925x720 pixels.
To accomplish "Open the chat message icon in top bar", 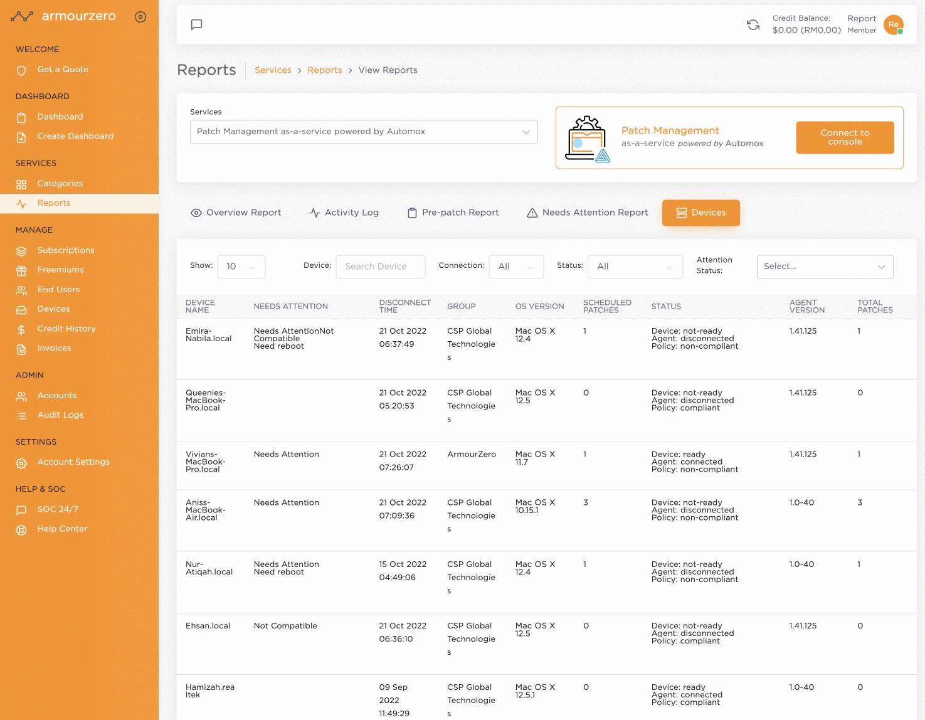I will 196,24.
